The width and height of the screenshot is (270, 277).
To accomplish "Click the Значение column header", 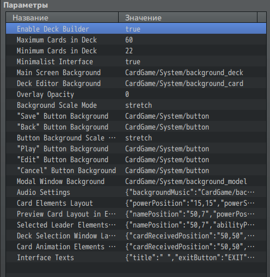I will 188,17.
